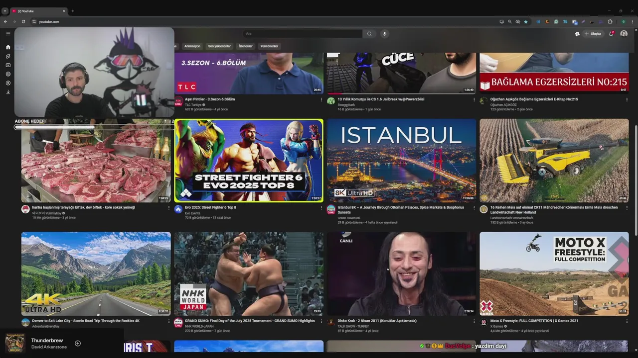Click the browser back arrow
638x358 pixels.
tap(5, 21)
